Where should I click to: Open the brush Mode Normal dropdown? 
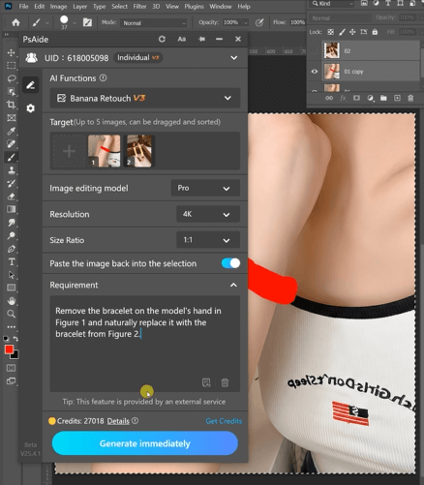(x=154, y=23)
